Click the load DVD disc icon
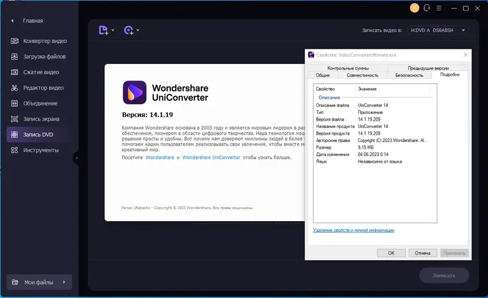 click(x=129, y=30)
